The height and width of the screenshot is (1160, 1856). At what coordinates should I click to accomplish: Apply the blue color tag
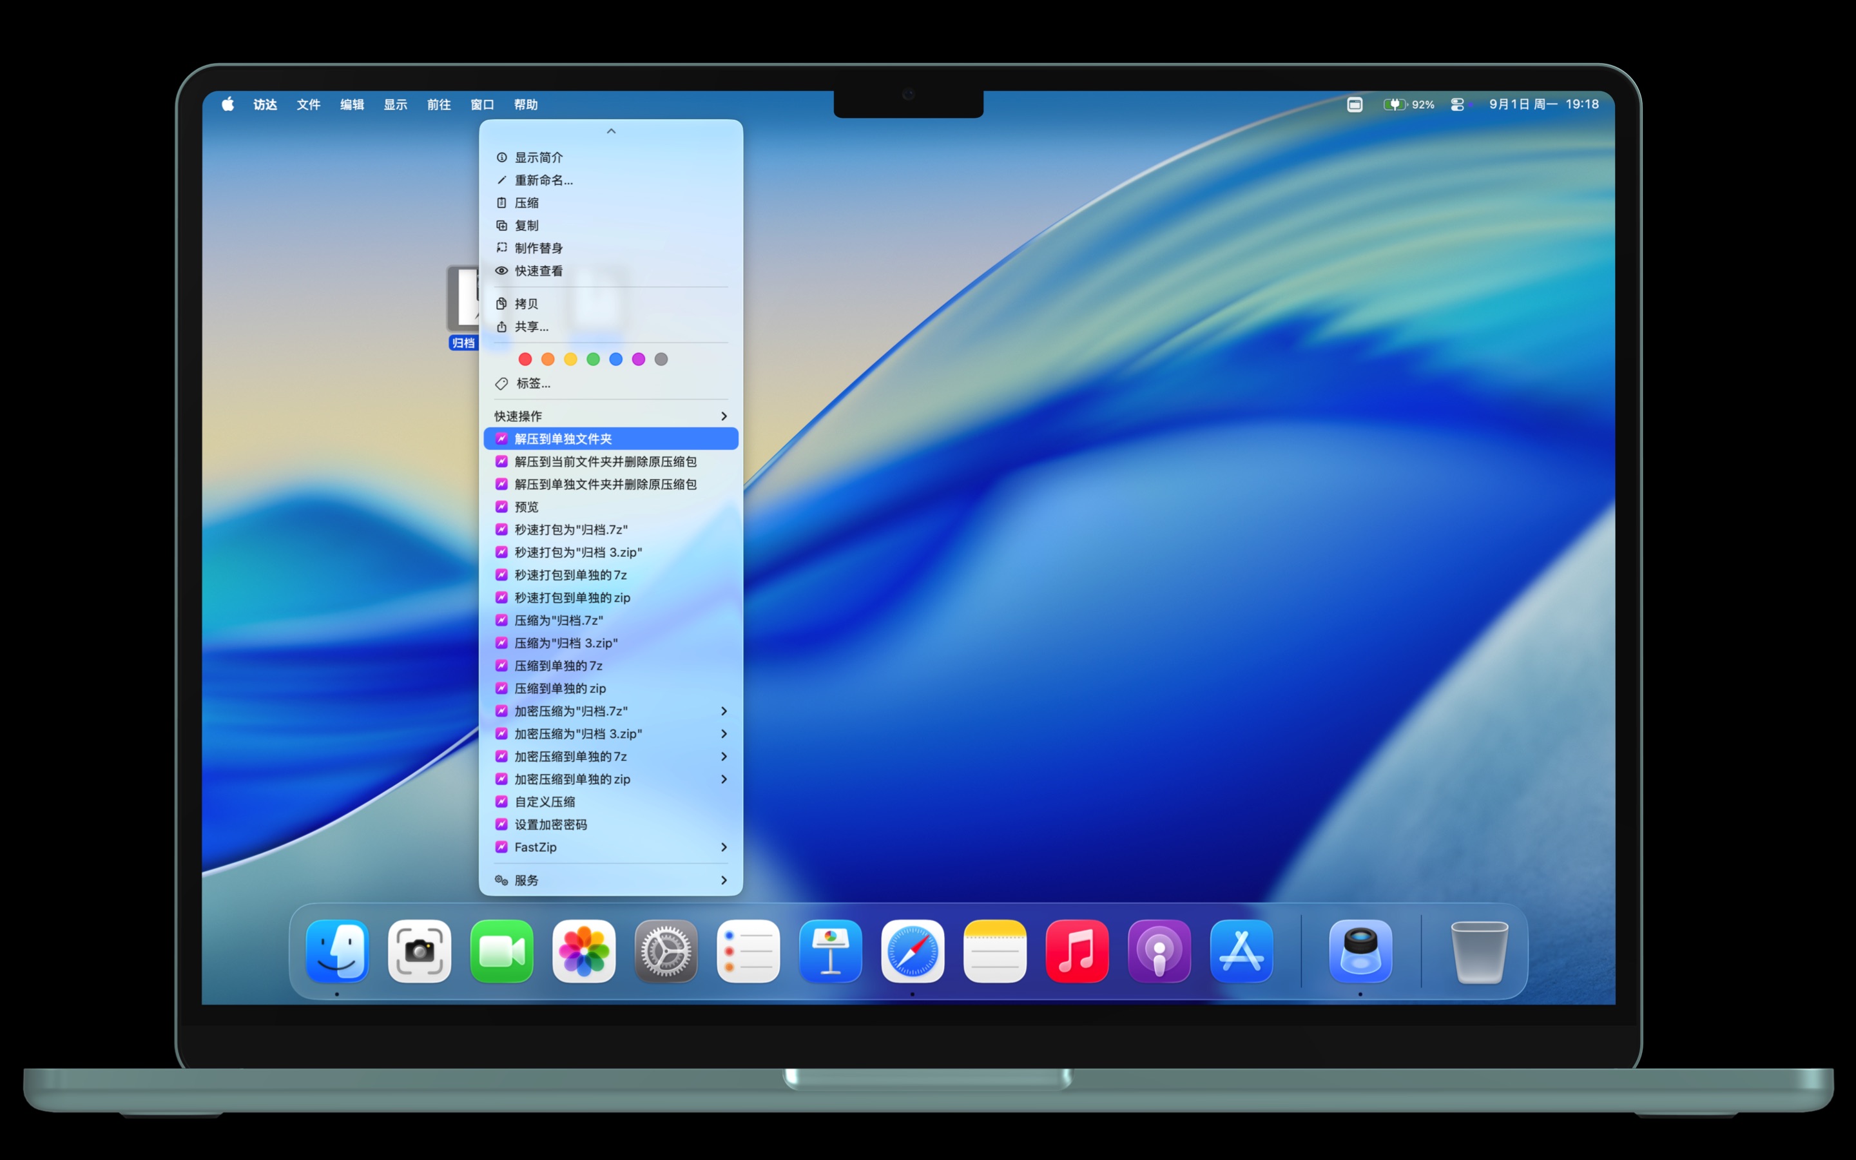point(616,359)
